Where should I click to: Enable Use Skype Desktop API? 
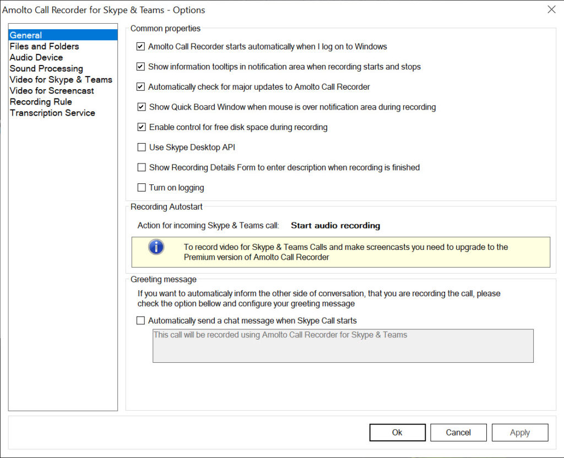point(142,147)
